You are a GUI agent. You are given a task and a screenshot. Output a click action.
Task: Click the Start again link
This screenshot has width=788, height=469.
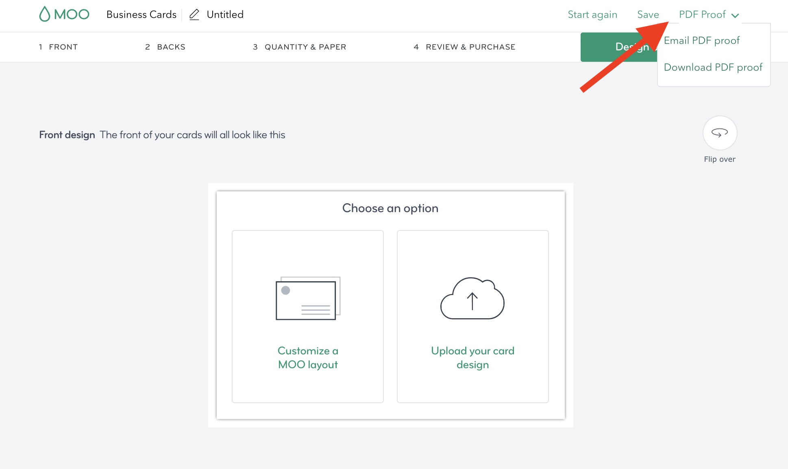592,15
